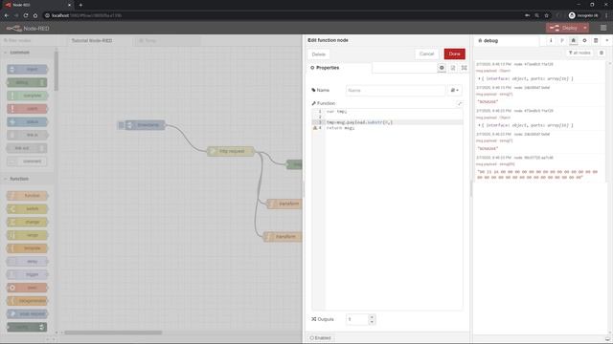Screen dimensions: 613x344
Task: Open the info sidebar tab
Action: 551,40
